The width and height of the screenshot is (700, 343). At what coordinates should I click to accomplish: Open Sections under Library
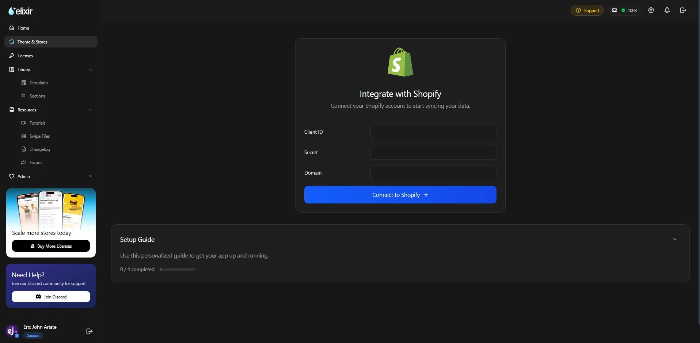[x=37, y=96]
